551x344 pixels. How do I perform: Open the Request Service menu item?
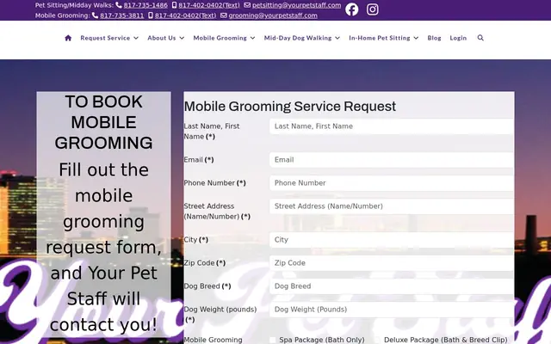pos(105,38)
